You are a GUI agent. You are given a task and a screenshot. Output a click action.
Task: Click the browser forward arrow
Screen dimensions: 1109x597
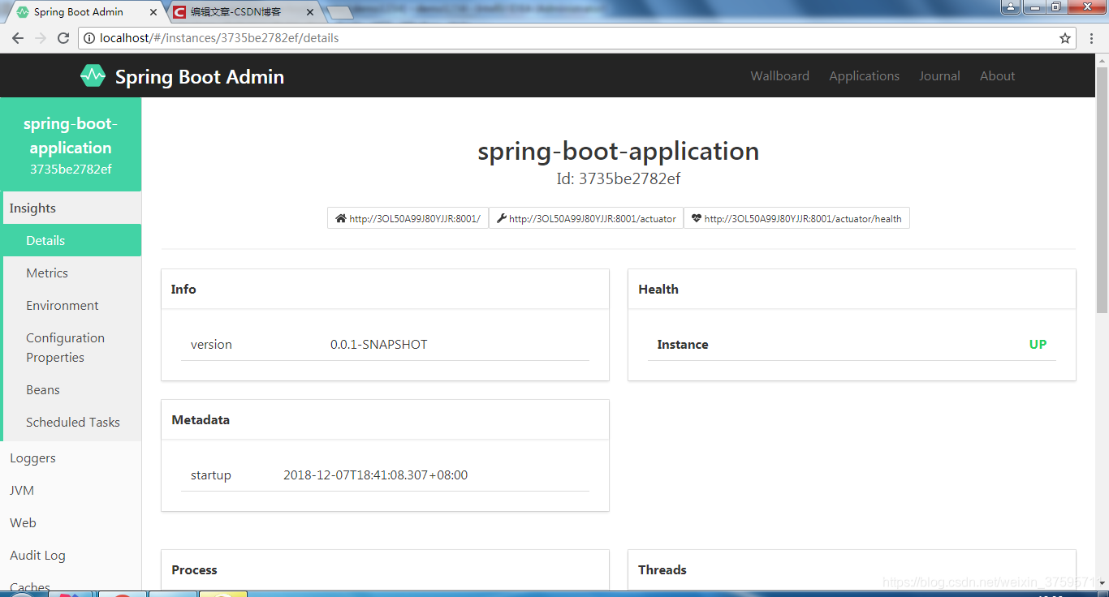click(x=41, y=38)
